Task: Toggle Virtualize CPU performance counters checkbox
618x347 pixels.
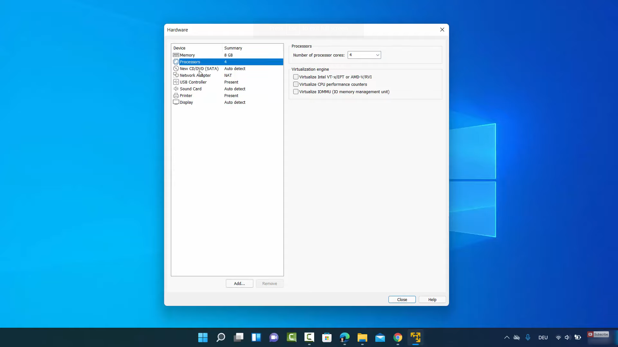Action: 296,84
